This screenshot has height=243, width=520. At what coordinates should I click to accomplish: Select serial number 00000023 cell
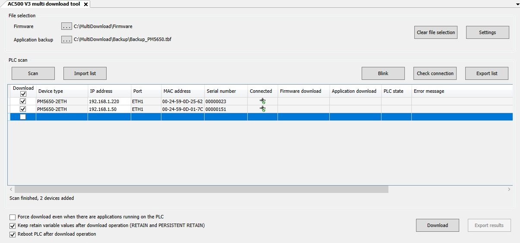coord(226,101)
